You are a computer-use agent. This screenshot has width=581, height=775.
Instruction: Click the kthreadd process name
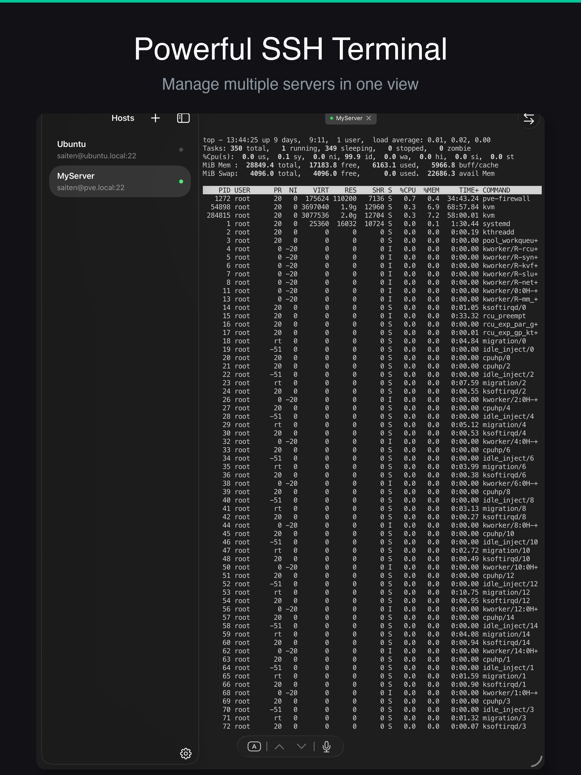click(498, 232)
